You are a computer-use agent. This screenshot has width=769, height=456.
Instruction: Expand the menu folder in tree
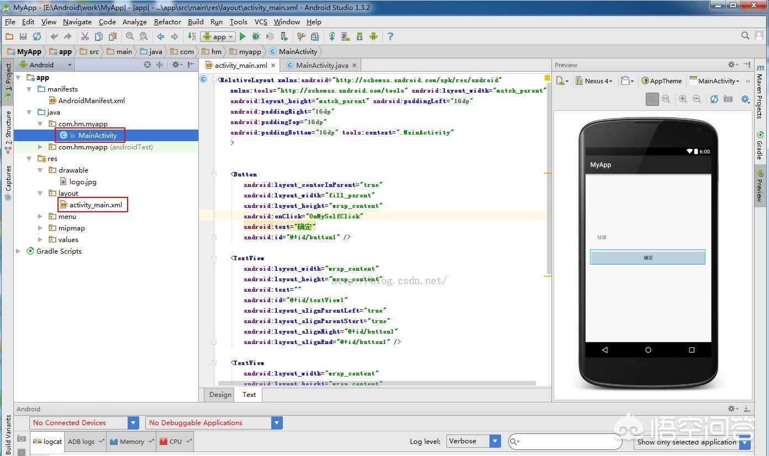40,216
